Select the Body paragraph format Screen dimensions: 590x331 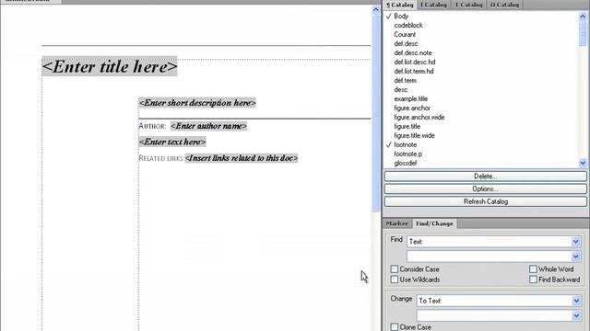(x=401, y=17)
